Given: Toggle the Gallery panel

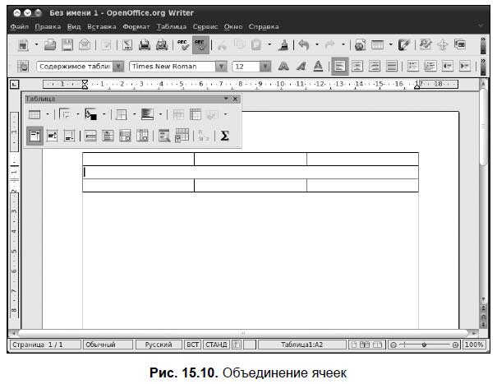Looking at the screenshot, I should click(x=459, y=45).
